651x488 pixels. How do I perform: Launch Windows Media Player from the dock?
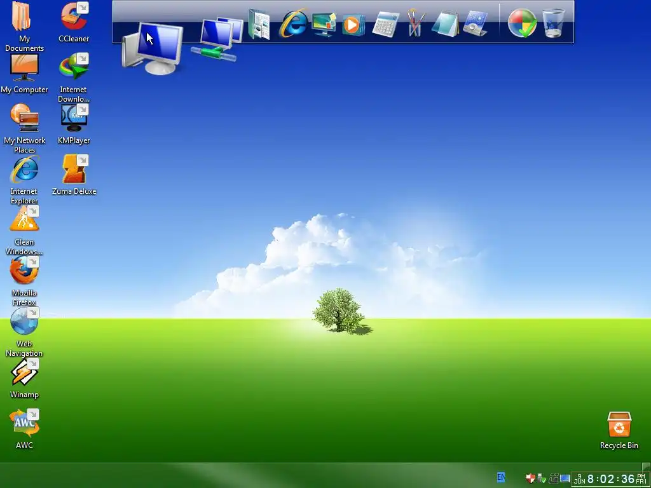coord(353,25)
